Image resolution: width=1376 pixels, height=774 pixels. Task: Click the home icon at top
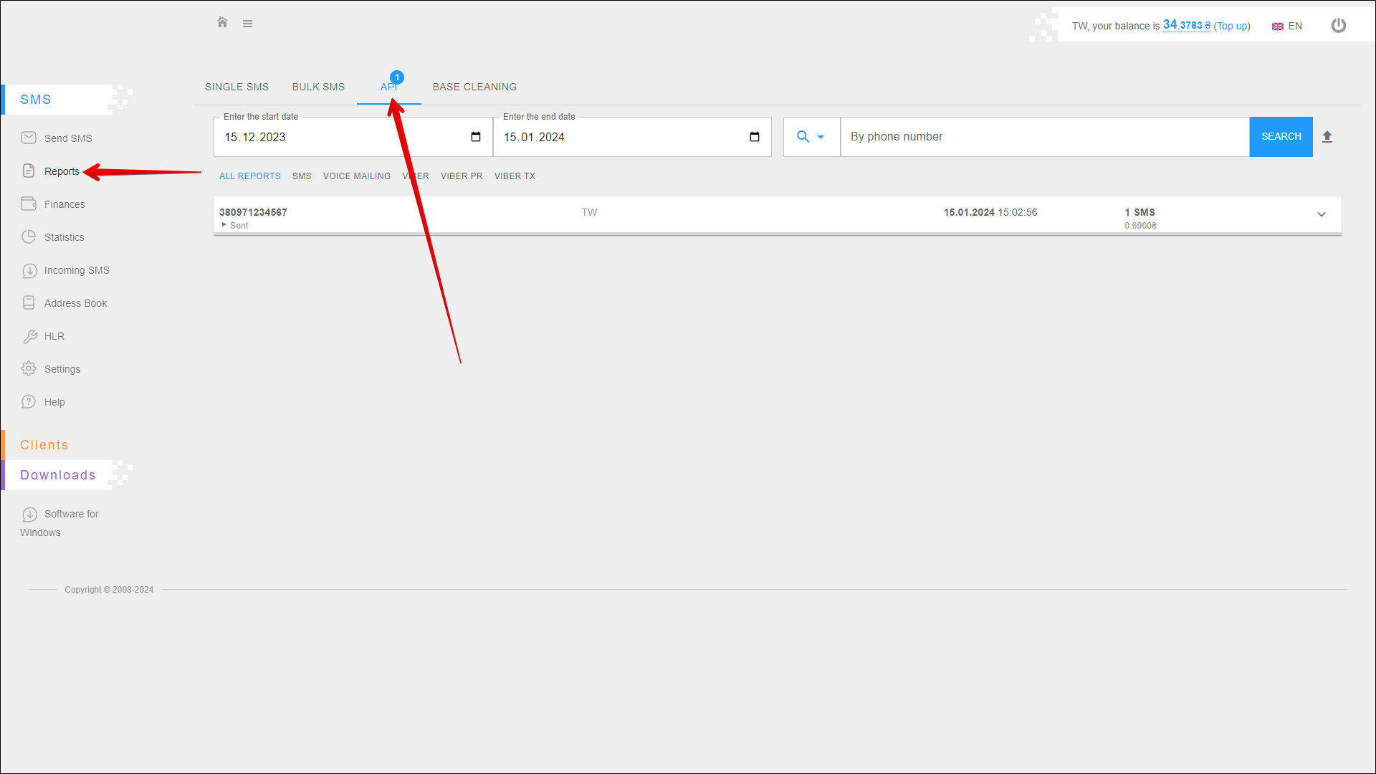(222, 23)
